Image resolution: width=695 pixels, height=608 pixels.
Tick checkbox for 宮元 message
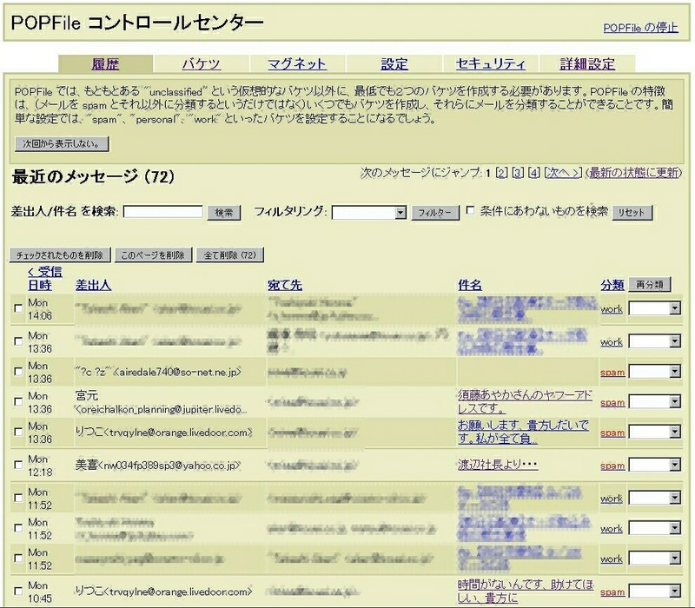[18, 401]
